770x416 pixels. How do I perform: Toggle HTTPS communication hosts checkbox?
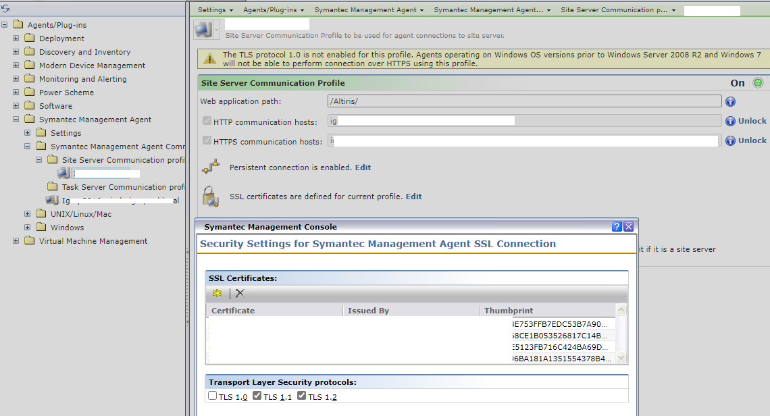[207, 140]
